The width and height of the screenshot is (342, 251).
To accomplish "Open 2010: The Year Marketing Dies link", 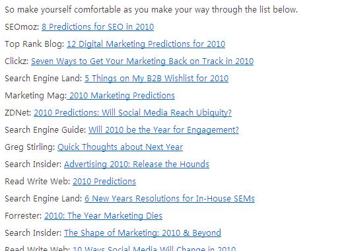I will (104, 216).
